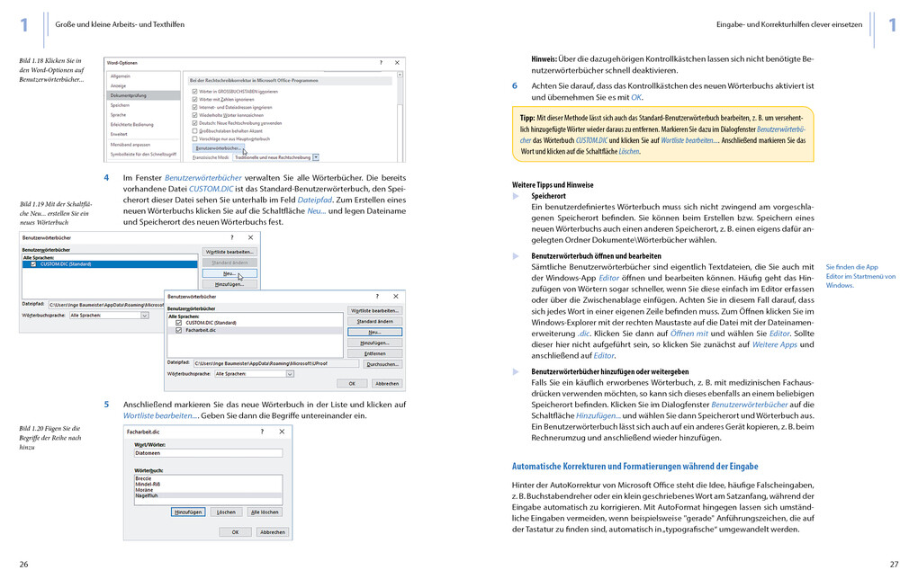Toggle the highlighted CUSTOM.DIC (Standard) checkbox in rear dialog
Viewport: 918px width, 579px height.
pyautogui.click(x=33, y=264)
